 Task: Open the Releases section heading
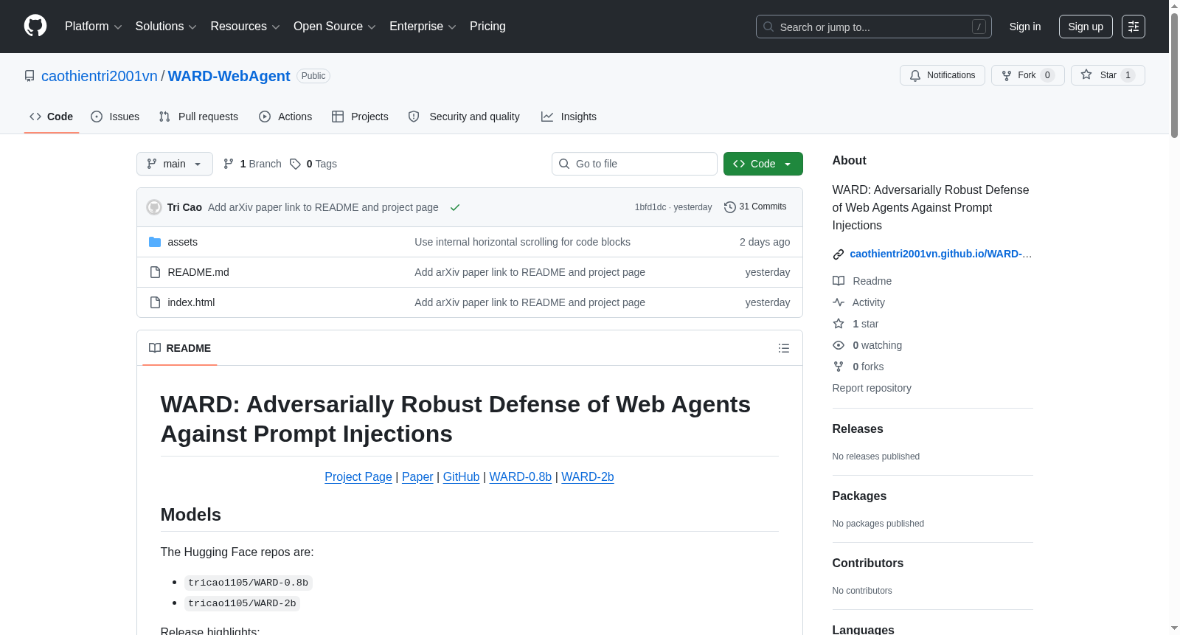click(858, 429)
